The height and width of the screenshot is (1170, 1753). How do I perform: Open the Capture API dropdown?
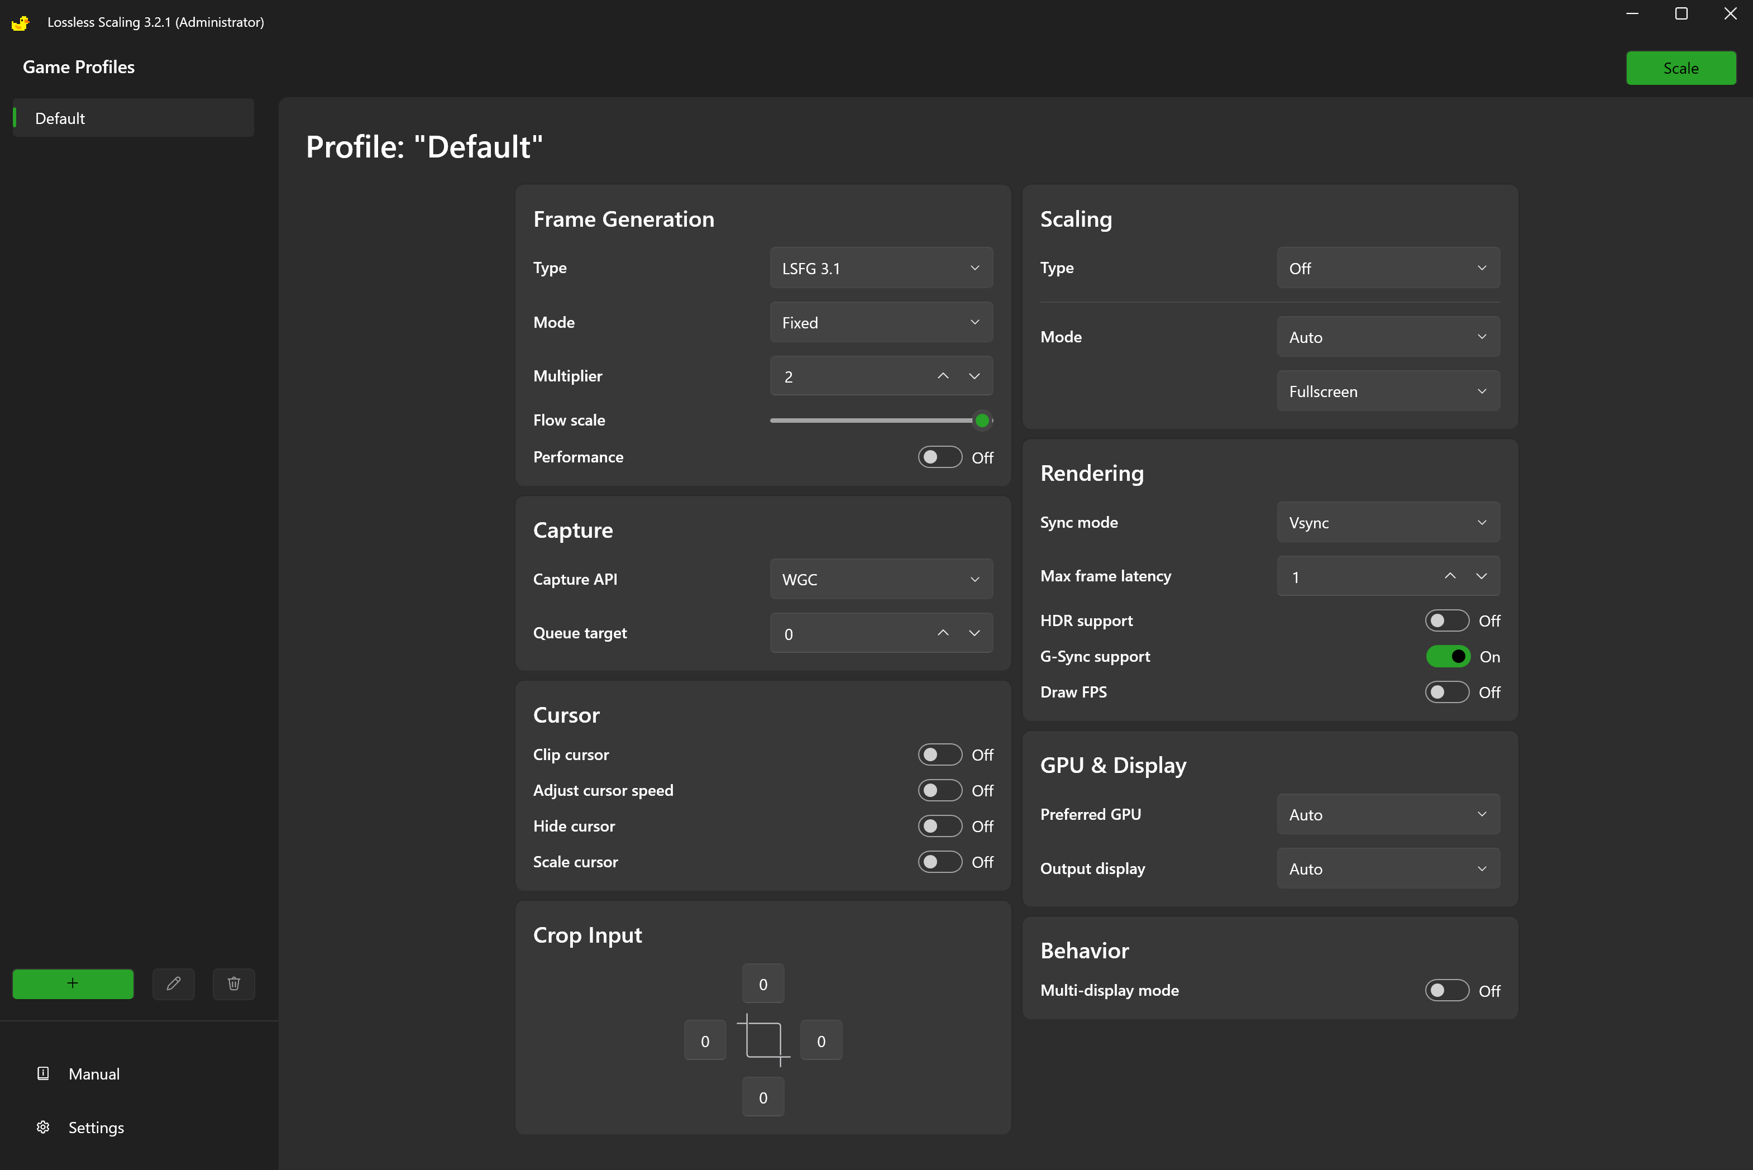[x=881, y=579]
